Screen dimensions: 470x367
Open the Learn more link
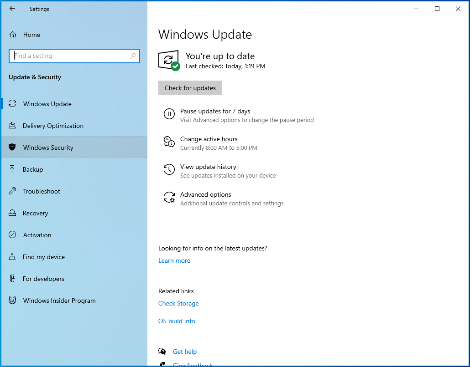click(174, 260)
